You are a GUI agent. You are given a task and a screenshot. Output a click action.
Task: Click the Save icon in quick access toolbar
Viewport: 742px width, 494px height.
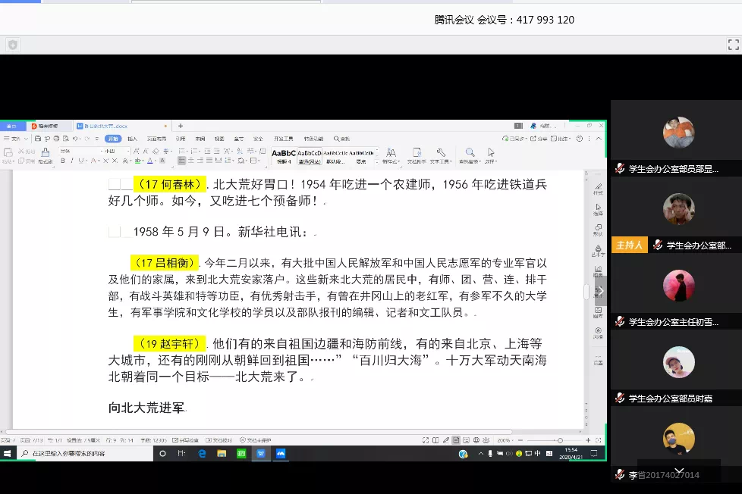point(36,139)
